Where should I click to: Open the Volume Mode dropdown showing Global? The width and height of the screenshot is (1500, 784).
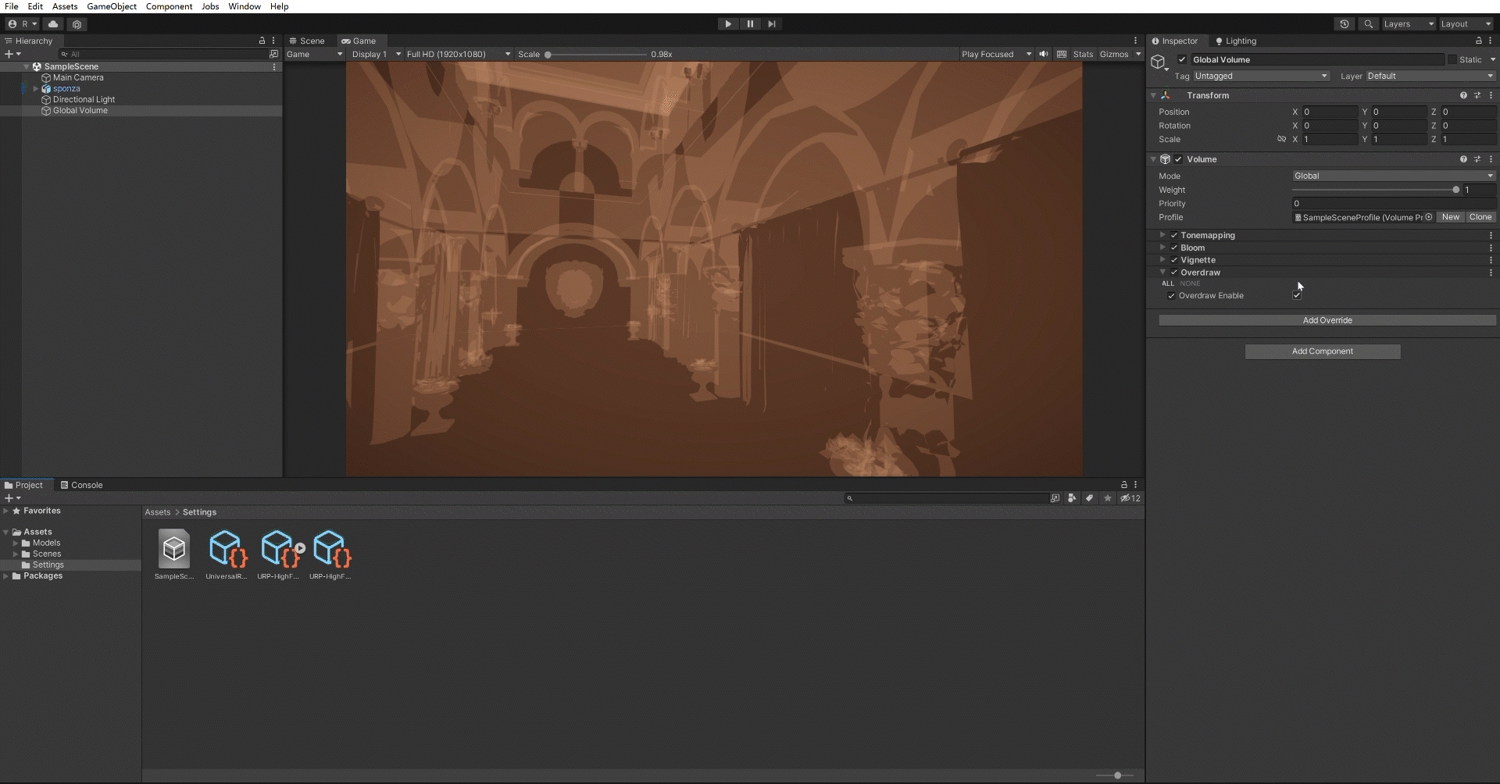point(1394,176)
